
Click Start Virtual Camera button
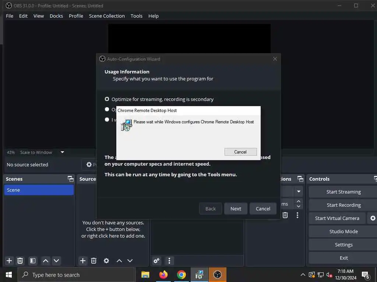coord(337,218)
